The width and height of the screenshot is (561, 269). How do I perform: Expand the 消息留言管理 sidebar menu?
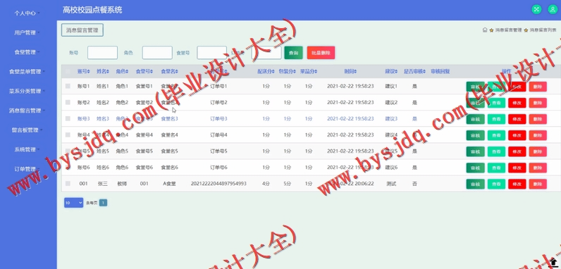tap(27, 111)
